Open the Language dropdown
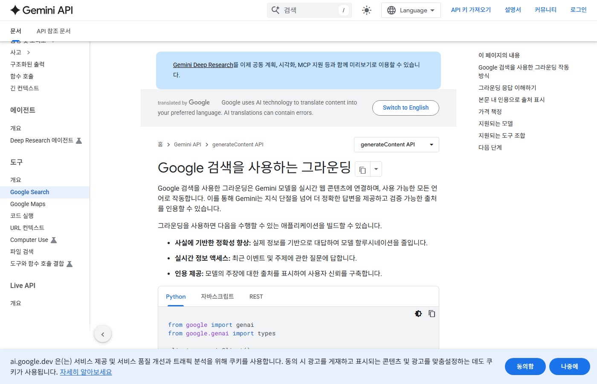 [x=411, y=10]
